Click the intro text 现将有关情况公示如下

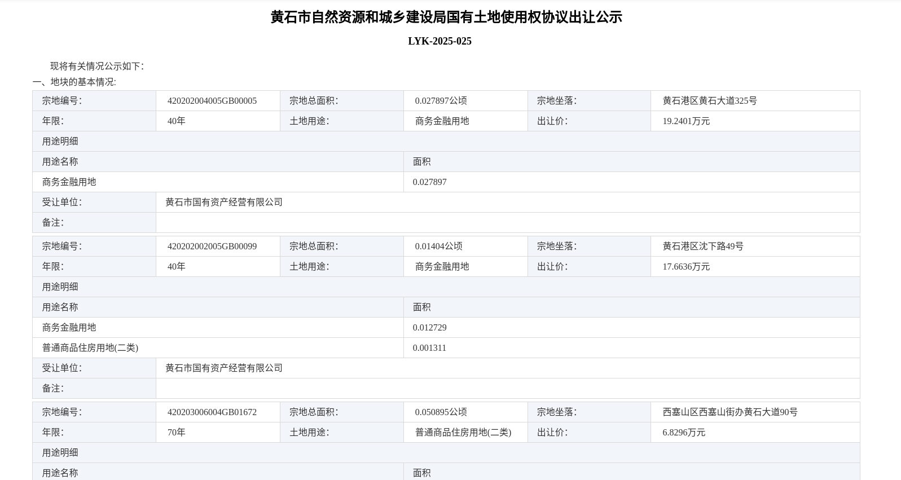point(96,66)
